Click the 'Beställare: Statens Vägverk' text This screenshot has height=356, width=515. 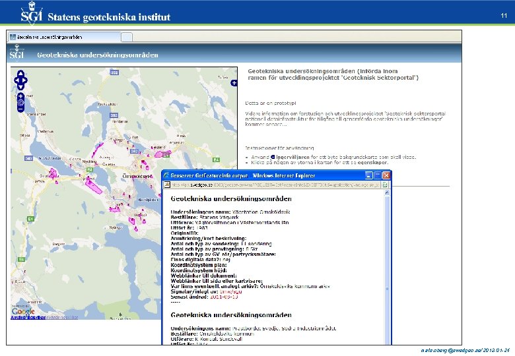point(205,217)
